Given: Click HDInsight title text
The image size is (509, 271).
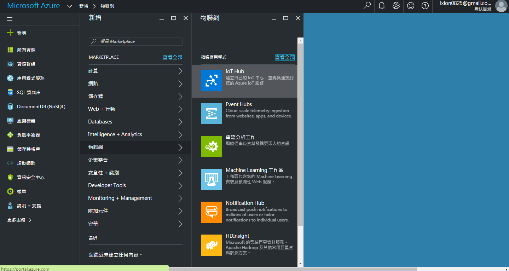Looking at the screenshot, I should (x=237, y=236).
